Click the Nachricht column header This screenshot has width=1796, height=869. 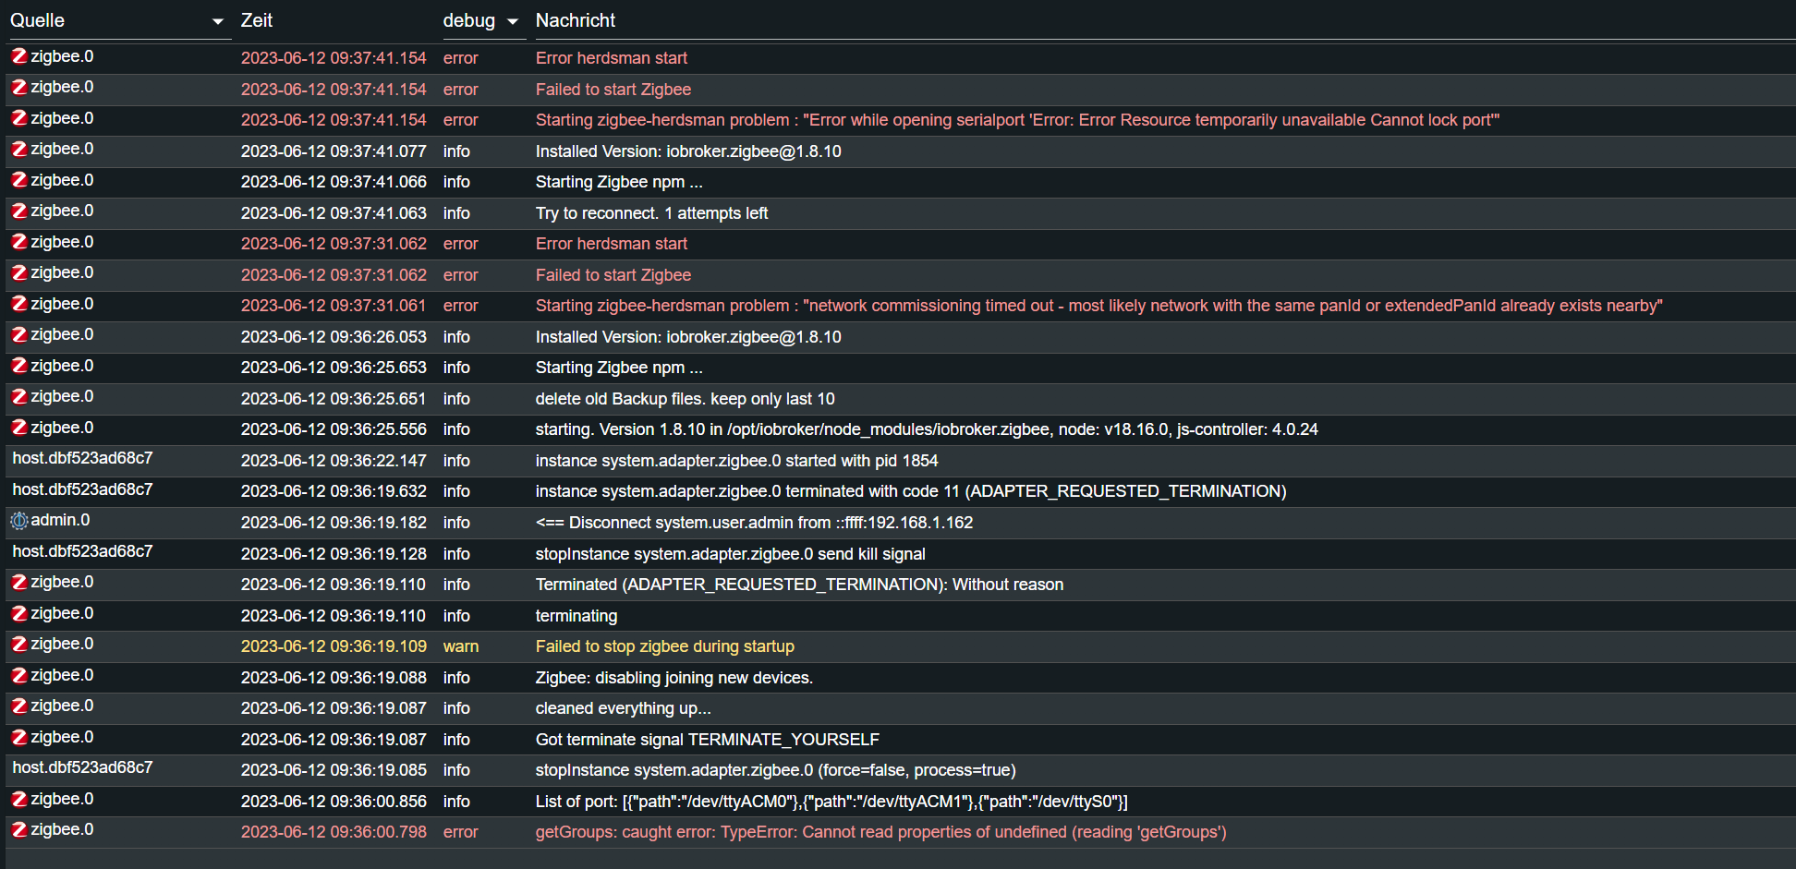click(x=575, y=20)
